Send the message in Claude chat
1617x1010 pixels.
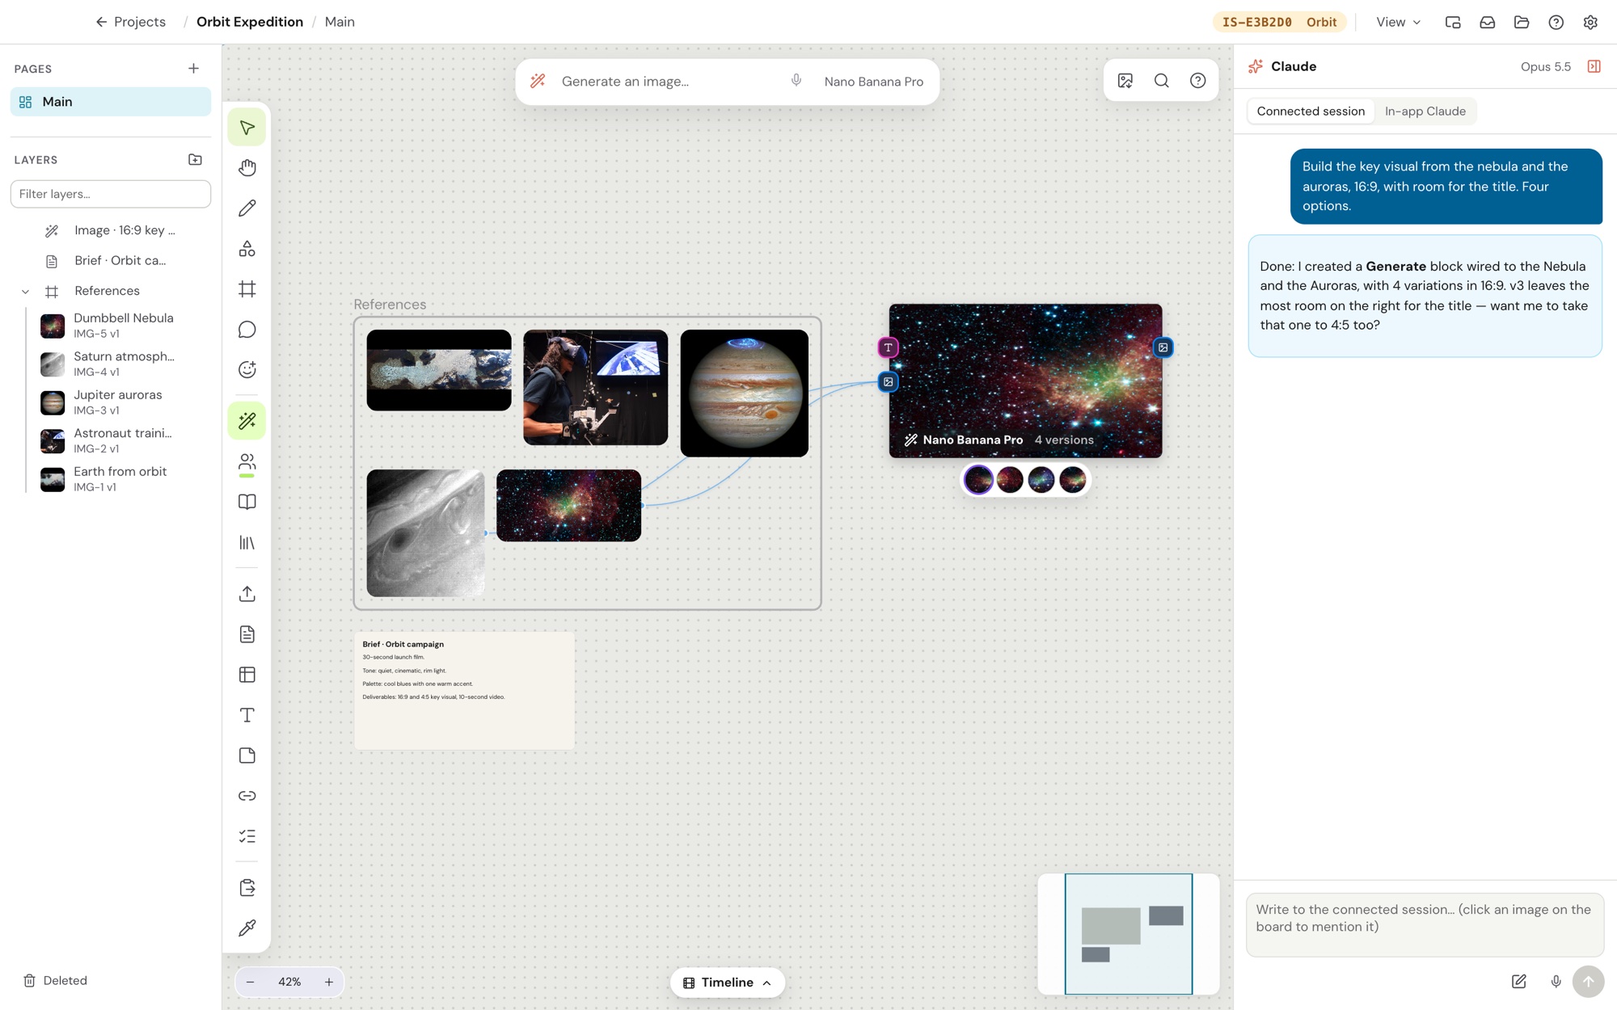pyautogui.click(x=1588, y=981)
